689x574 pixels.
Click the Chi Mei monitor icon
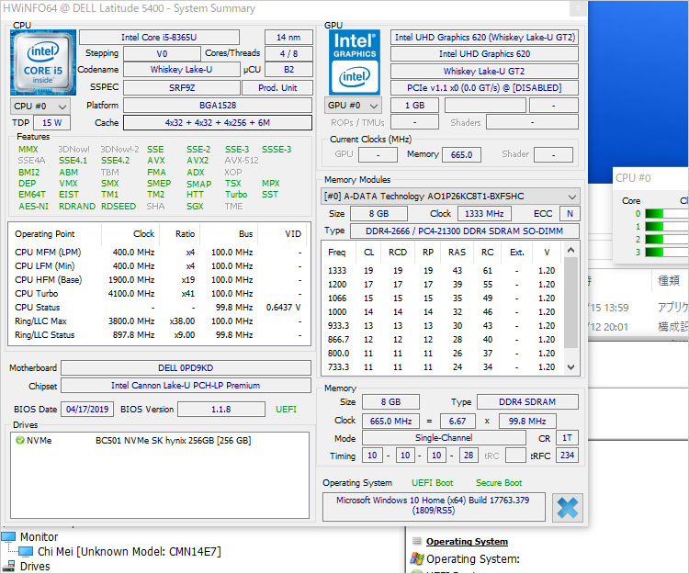[x=26, y=551]
